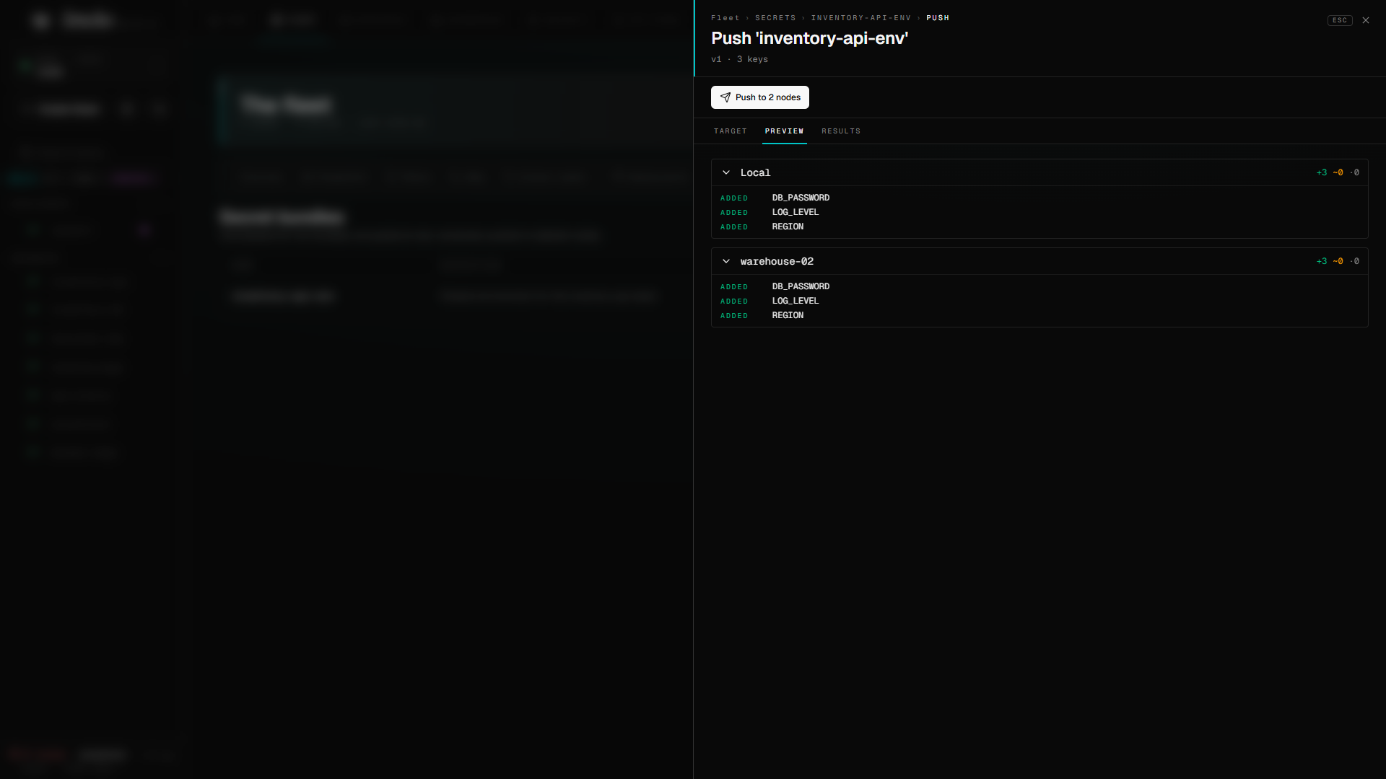Viewport: 1386px width, 779px height.
Task: Collapse the Local node section
Action: point(726,172)
